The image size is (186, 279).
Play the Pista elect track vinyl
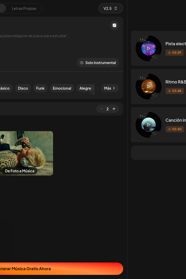point(149,48)
